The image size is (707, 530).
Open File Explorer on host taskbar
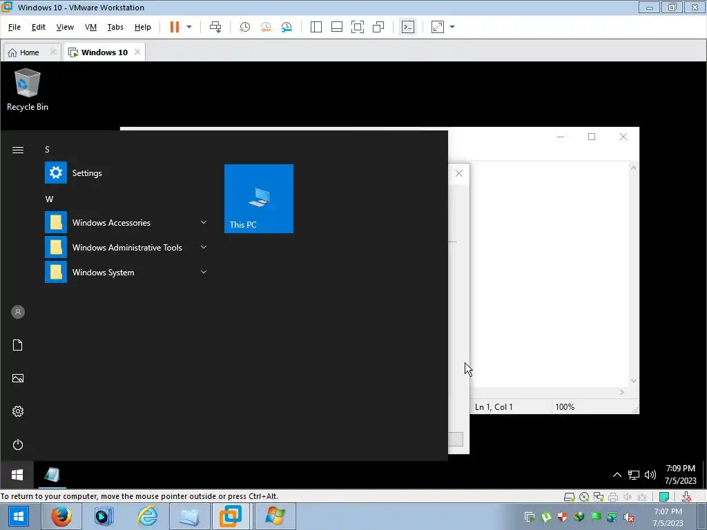(x=190, y=516)
